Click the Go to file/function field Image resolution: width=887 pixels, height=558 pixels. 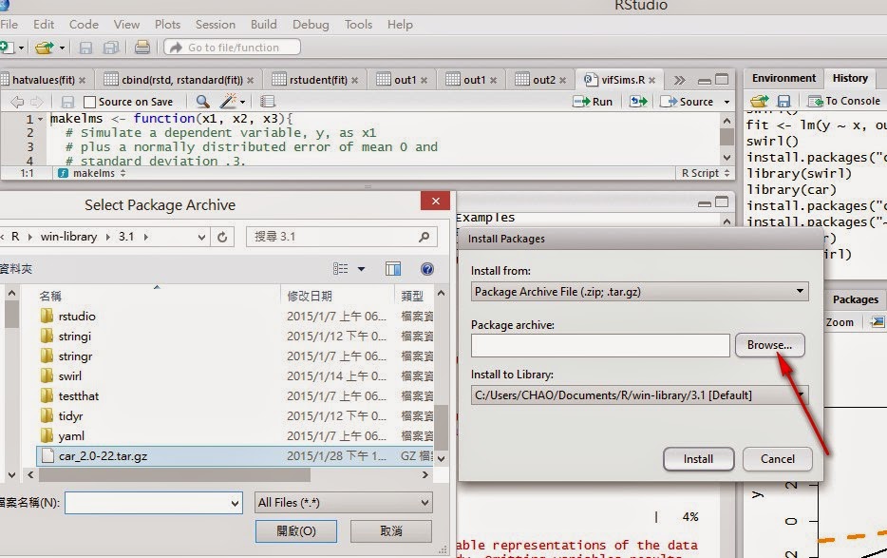click(x=232, y=47)
